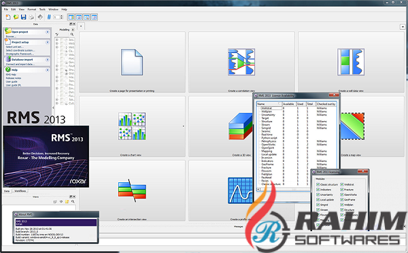
Task: Expand the first node in the Modelling tree
Action: (57, 40)
